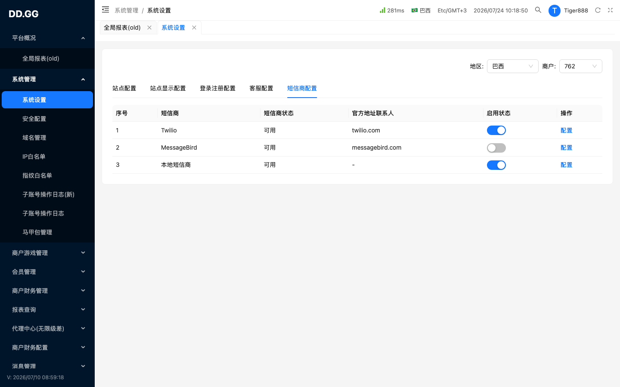Switch to the 站点显示配置 tab
The width and height of the screenshot is (620, 387).
coord(168,88)
